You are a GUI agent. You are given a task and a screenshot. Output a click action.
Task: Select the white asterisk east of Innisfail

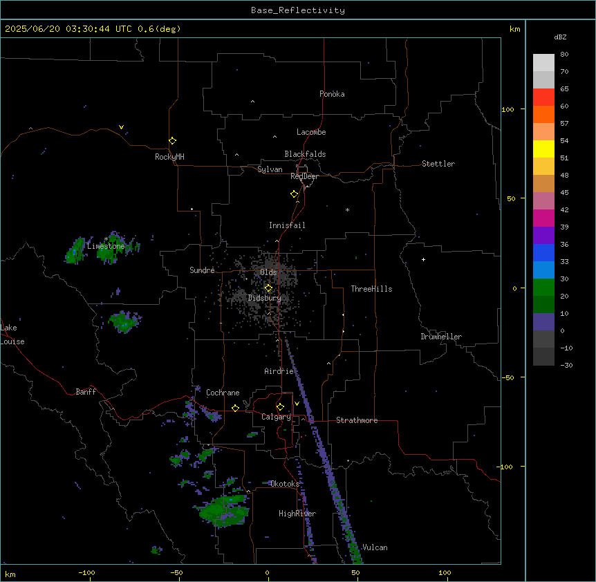347,209
